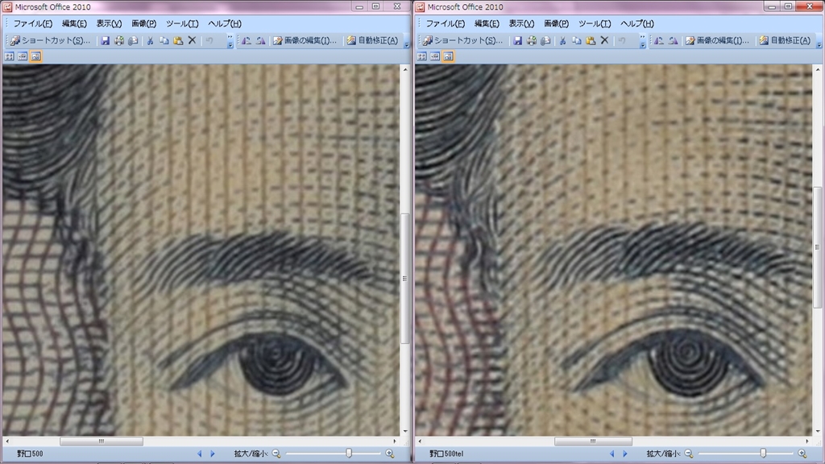Switch to thumbnail view in right window

[x=421, y=56]
